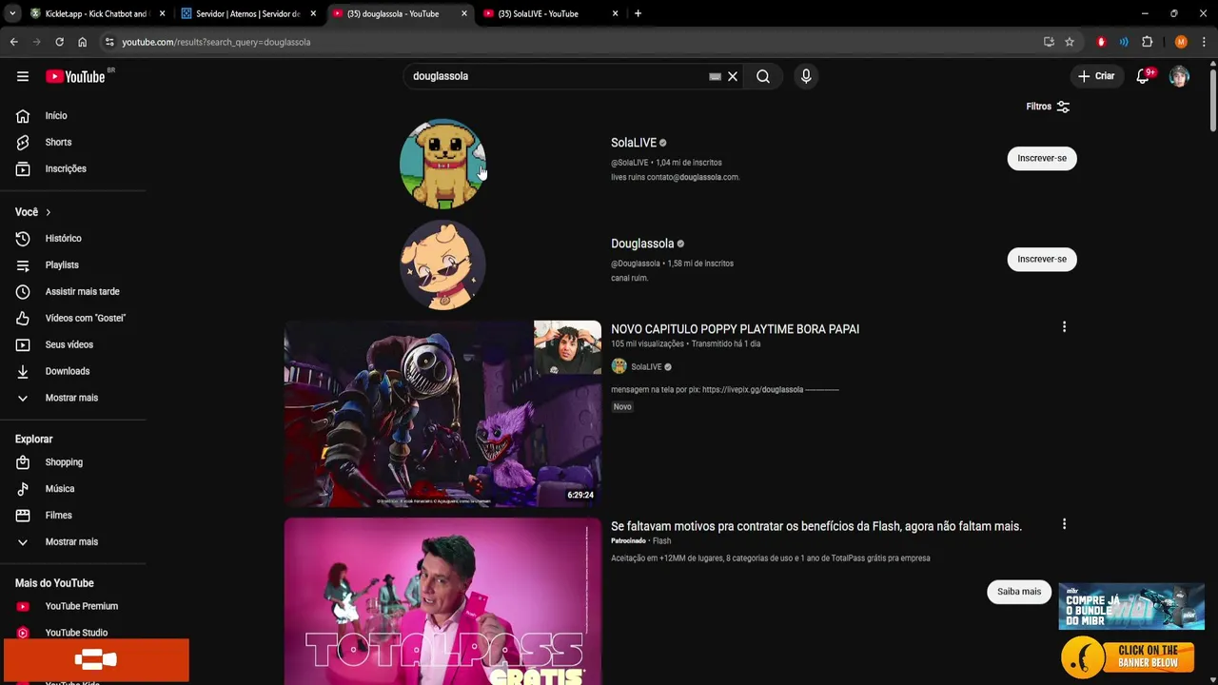Image resolution: width=1218 pixels, height=685 pixels.
Task: Open the browser tab search dropdown
Action: (x=11, y=13)
